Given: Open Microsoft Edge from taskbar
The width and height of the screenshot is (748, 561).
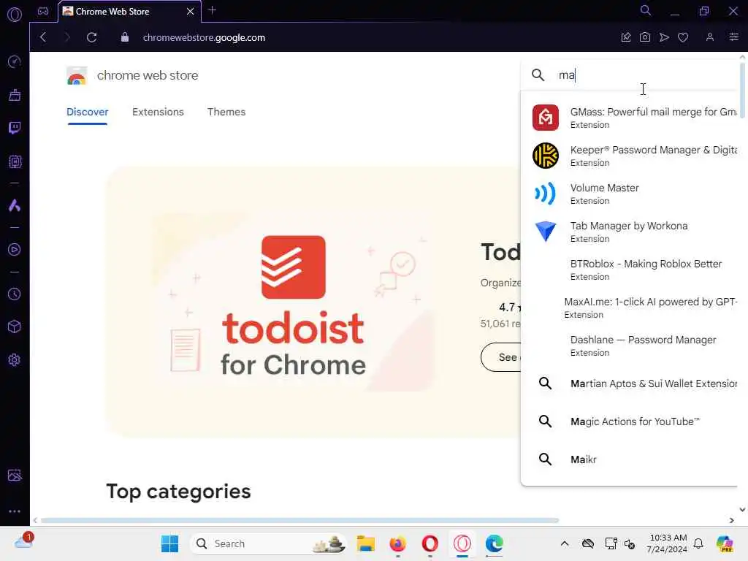Looking at the screenshot, I should pyautogui.click(x=495, y=543).
